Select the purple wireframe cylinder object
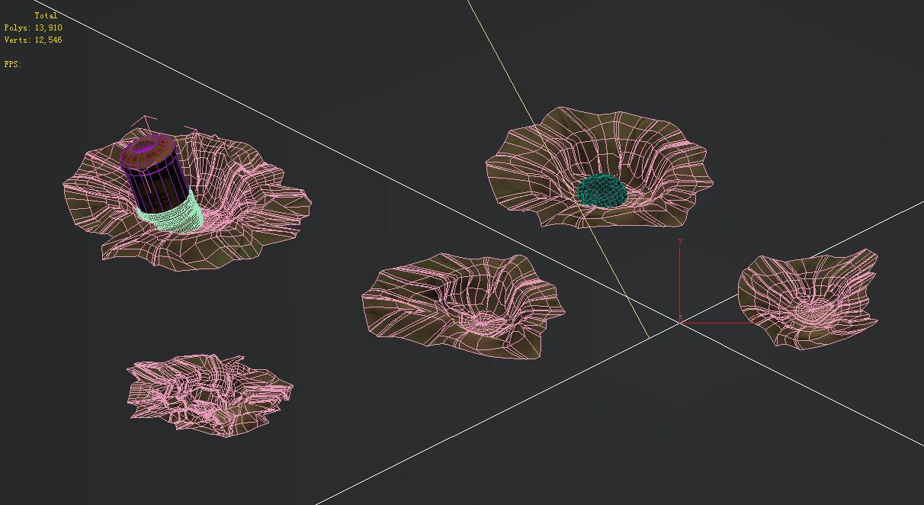The height and width of the screenshot is (505, 924). [x=154, y=174]
